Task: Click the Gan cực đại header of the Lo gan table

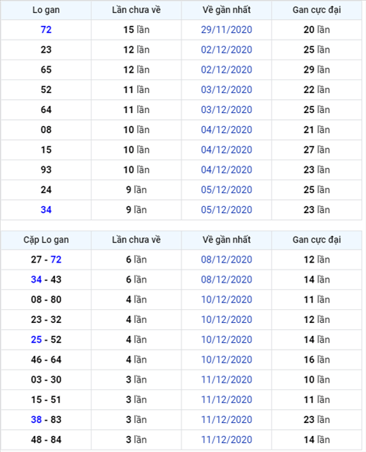Action: 316,10
